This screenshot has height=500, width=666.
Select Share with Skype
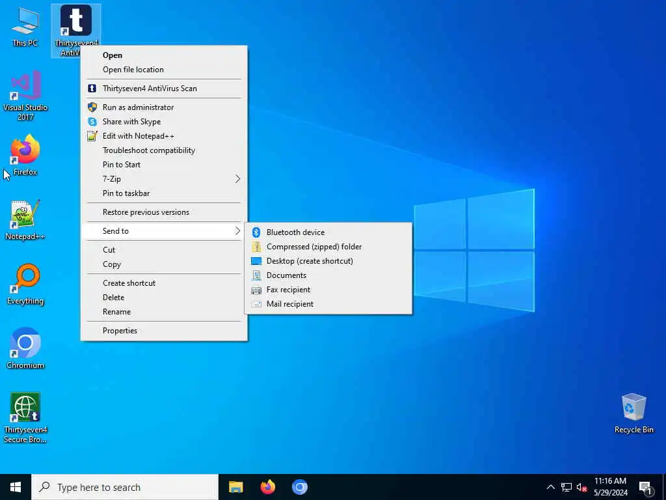(164, 122)
